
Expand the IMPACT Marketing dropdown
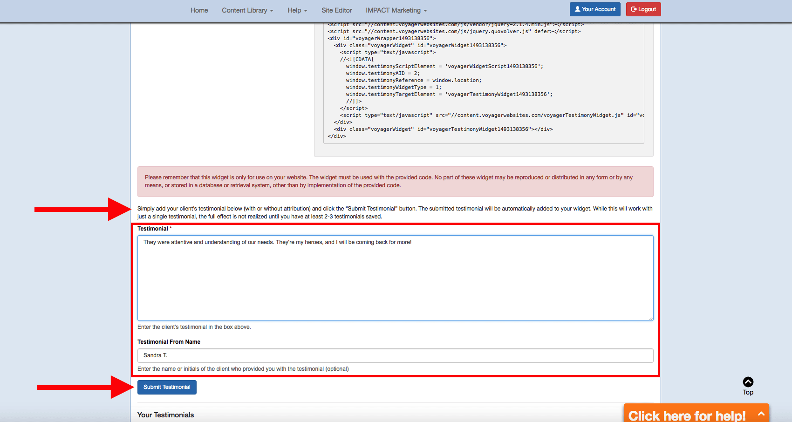[396, 10]
